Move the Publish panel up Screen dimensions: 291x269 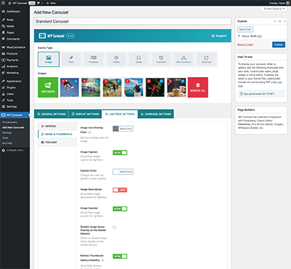click(275, 21)
